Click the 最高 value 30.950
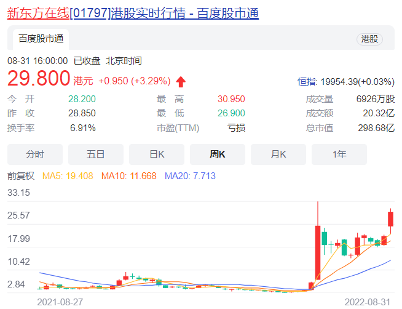The image size is (402, 309). 231,99
